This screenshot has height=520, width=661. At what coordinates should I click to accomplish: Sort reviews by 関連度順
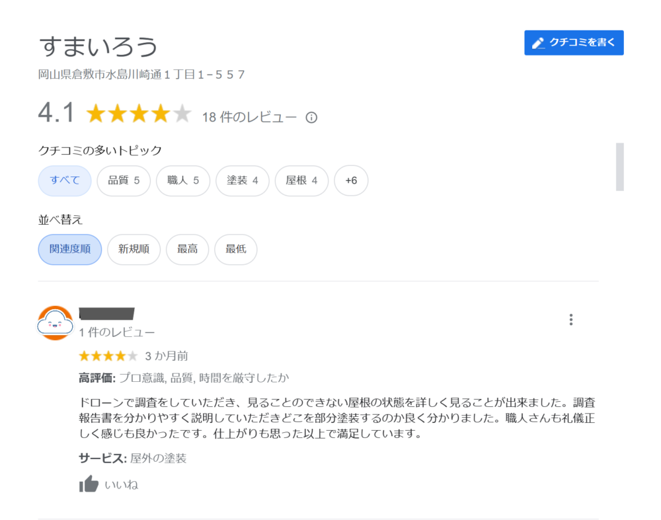tap(70, 249)
